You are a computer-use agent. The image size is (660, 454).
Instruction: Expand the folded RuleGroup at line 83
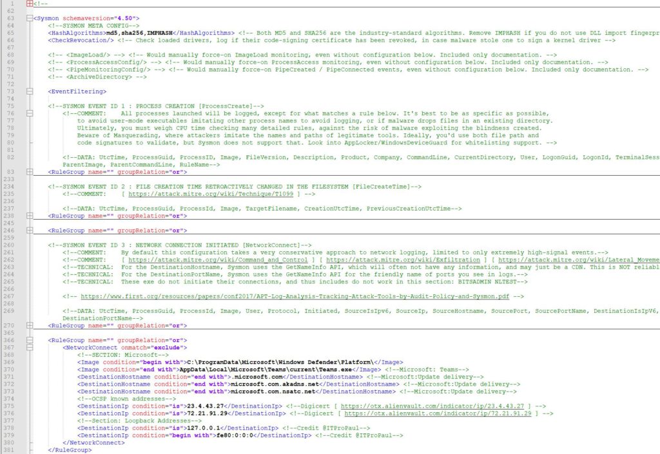pos(29,172)
